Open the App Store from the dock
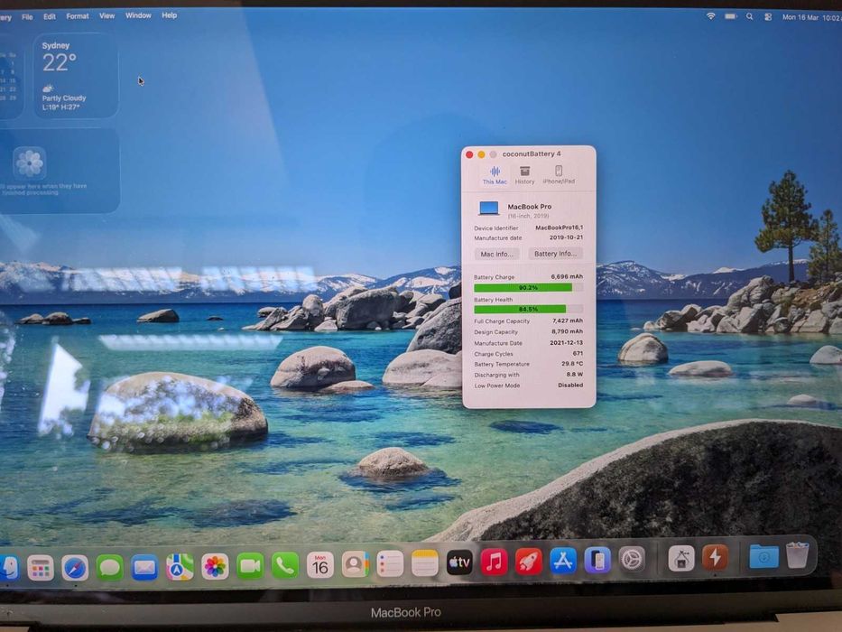This screenshot has height=632, width=842. [x=563, y=561]
